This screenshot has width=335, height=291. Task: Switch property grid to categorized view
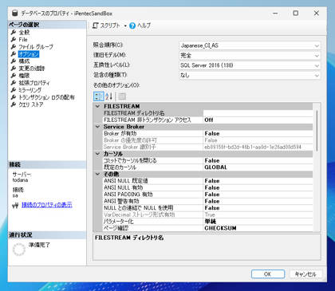(x=99, y=96)
